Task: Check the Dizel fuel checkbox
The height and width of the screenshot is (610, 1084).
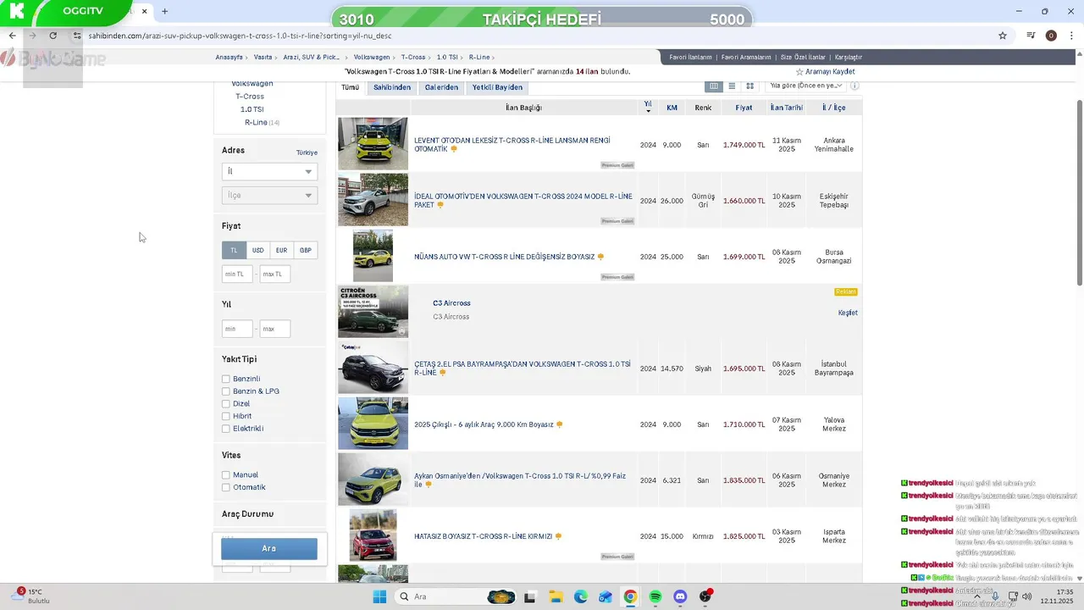Action: click(226, 404)
